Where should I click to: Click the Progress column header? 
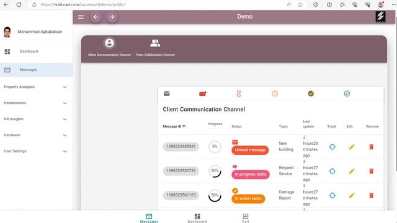215,124
